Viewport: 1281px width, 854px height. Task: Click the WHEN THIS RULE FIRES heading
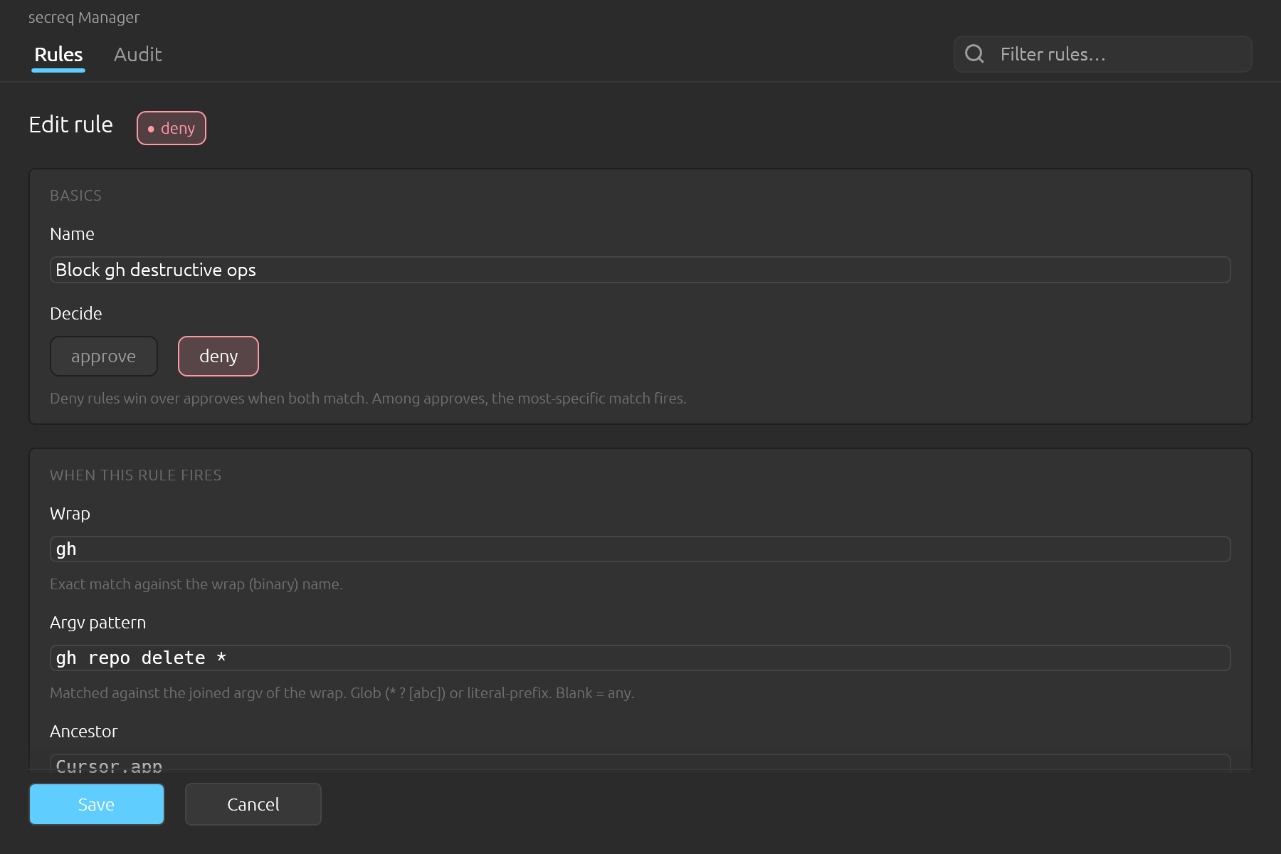pos(135,475)
